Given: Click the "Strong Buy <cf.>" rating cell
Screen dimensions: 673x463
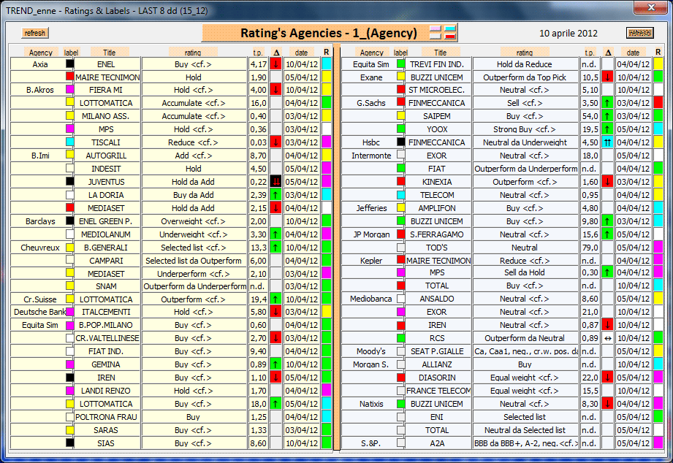Looking at the screenshot, I should [x=525, y=129].
